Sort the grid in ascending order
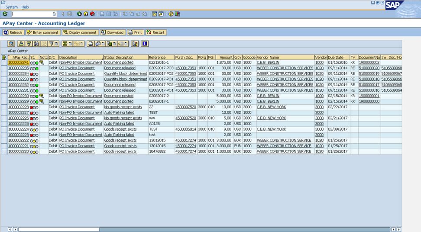 point(21,43)
